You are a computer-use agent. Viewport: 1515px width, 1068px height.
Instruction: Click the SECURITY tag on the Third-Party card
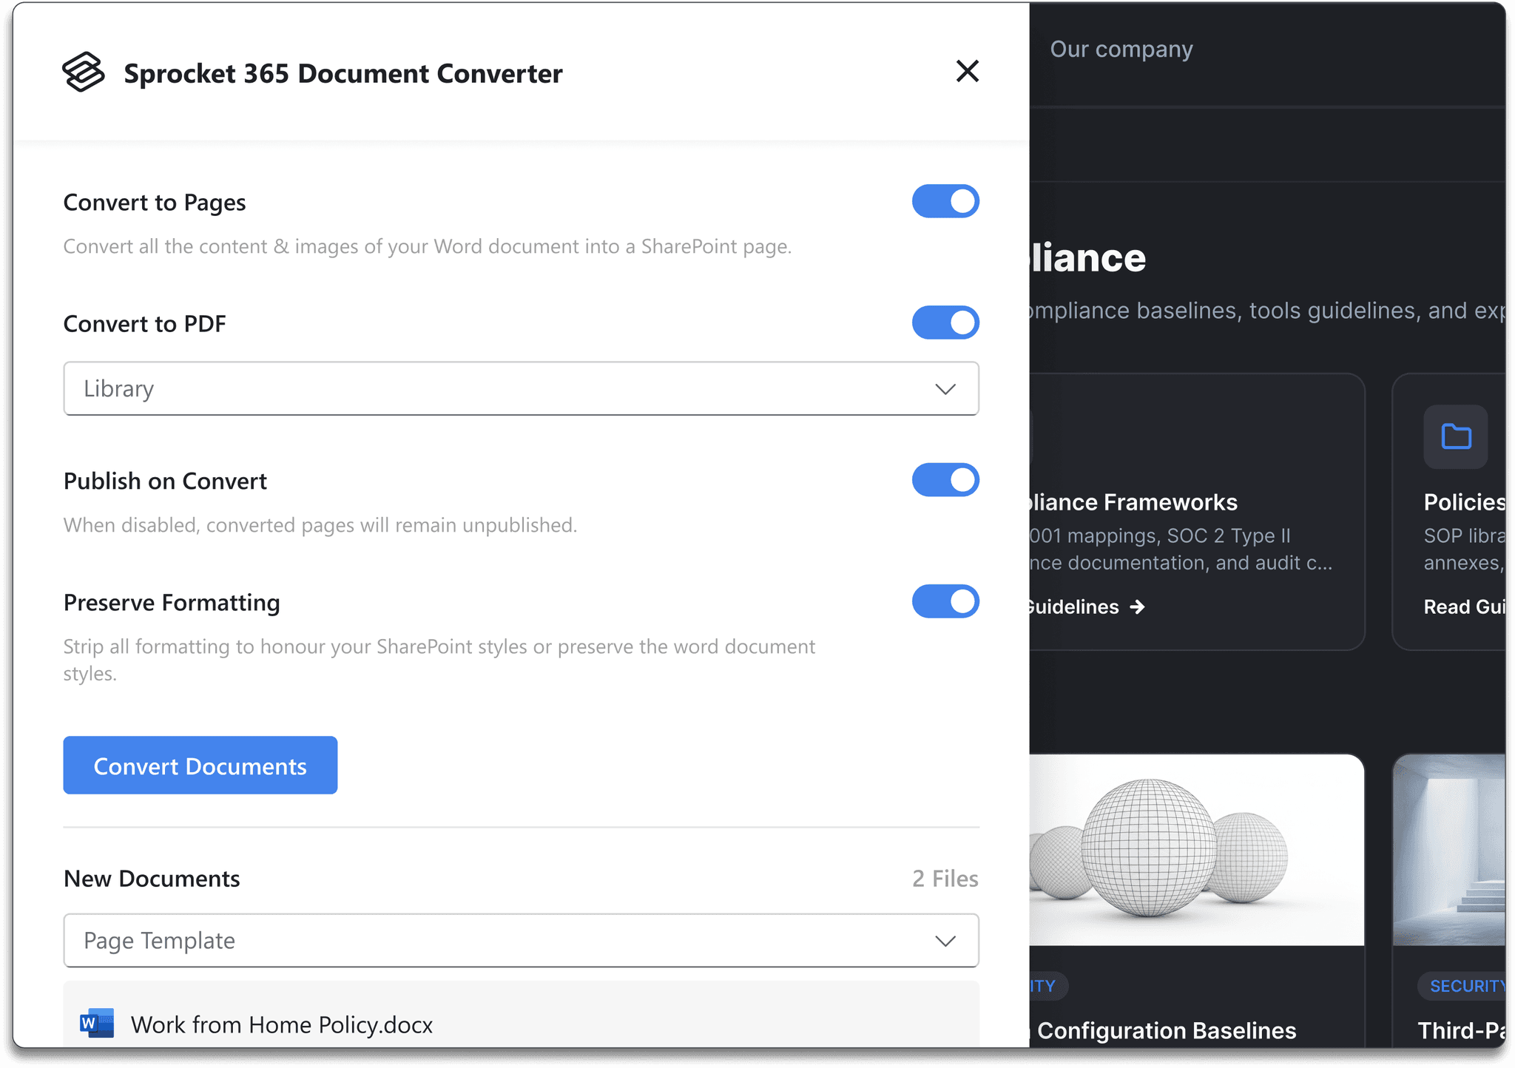1462,986
